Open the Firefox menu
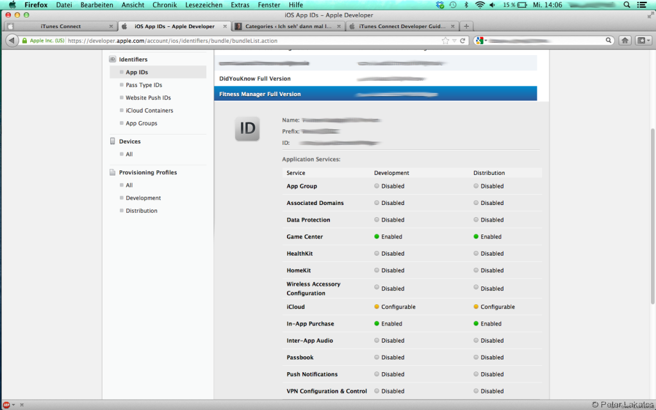The image size is (656, 410). 36,4
